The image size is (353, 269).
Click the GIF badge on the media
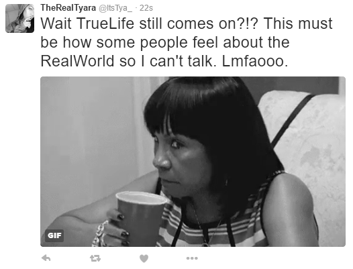(54, 235)
